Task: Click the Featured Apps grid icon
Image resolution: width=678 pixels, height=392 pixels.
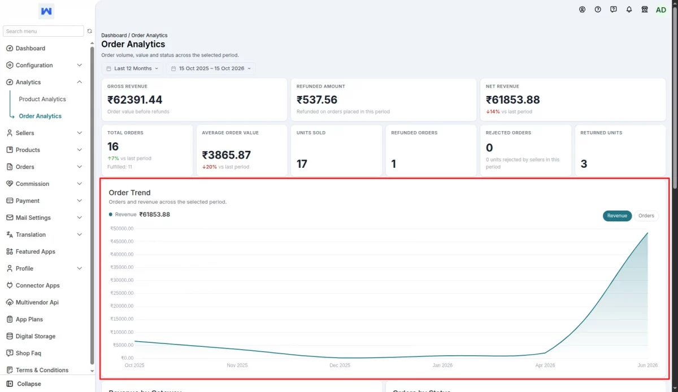Action: coord(10,252)
